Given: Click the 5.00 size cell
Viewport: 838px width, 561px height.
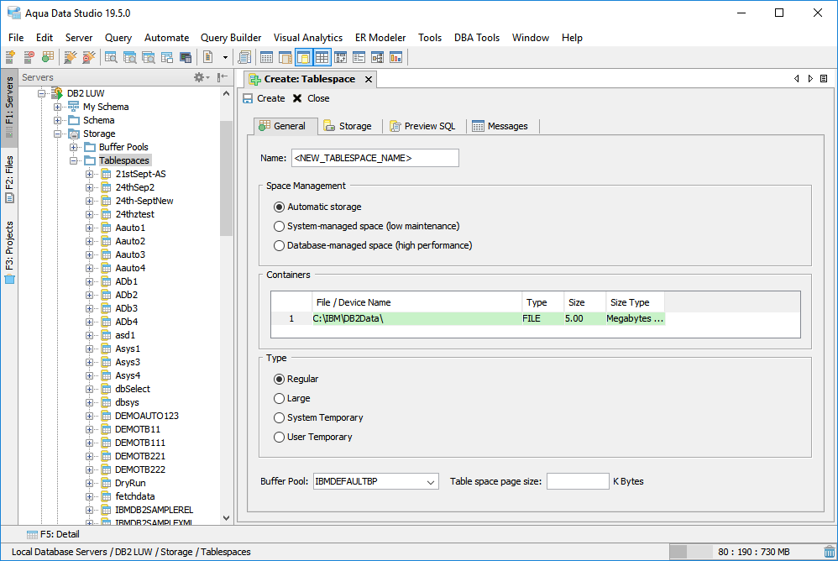Looking at the screenshot, I should pos(584,318).
